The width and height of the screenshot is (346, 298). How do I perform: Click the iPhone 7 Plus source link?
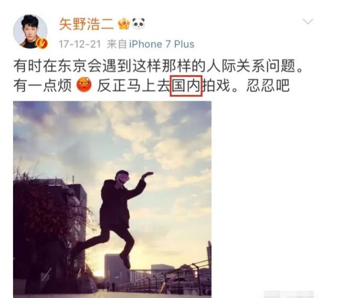click(161, 45)
